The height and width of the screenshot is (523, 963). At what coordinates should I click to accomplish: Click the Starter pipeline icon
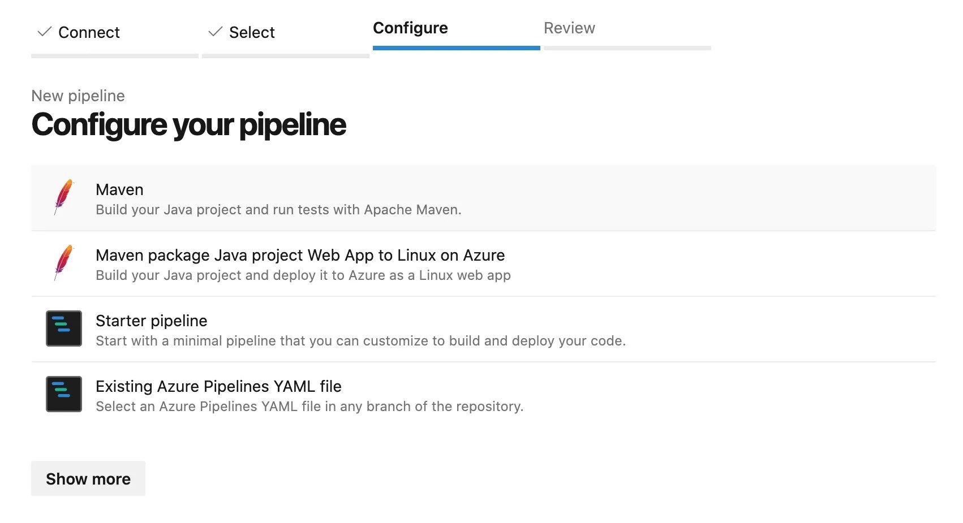[x=64, y=329]
